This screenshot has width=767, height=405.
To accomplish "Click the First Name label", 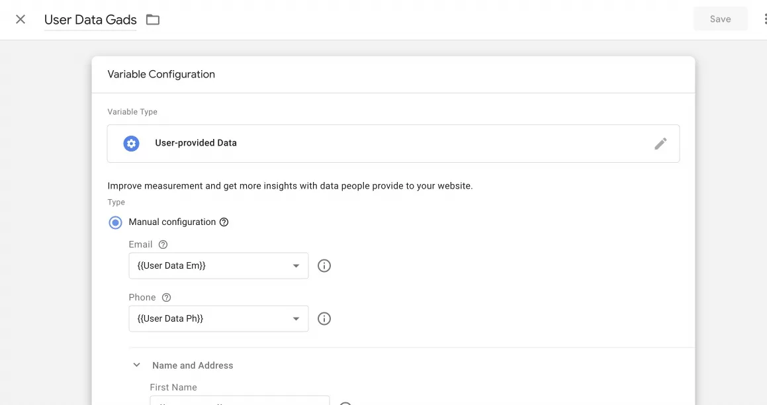I will 173,387.
